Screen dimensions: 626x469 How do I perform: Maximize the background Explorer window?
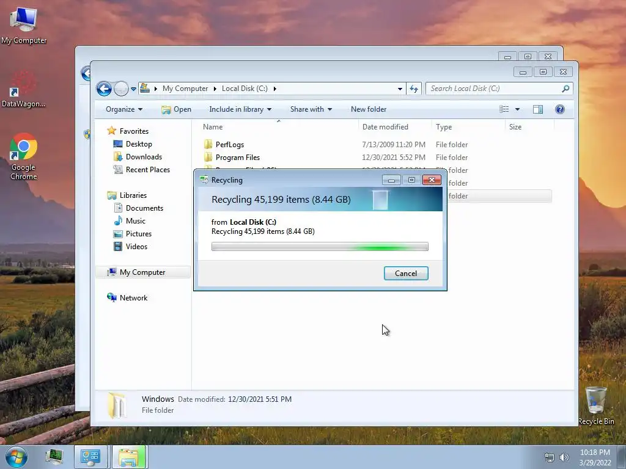[528, 57]
